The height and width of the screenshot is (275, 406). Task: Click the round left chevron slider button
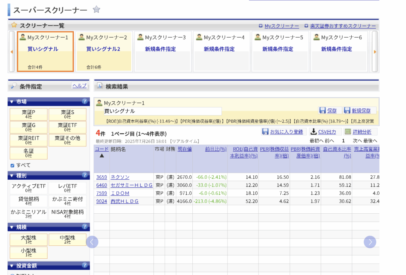(x=92, y=242)
